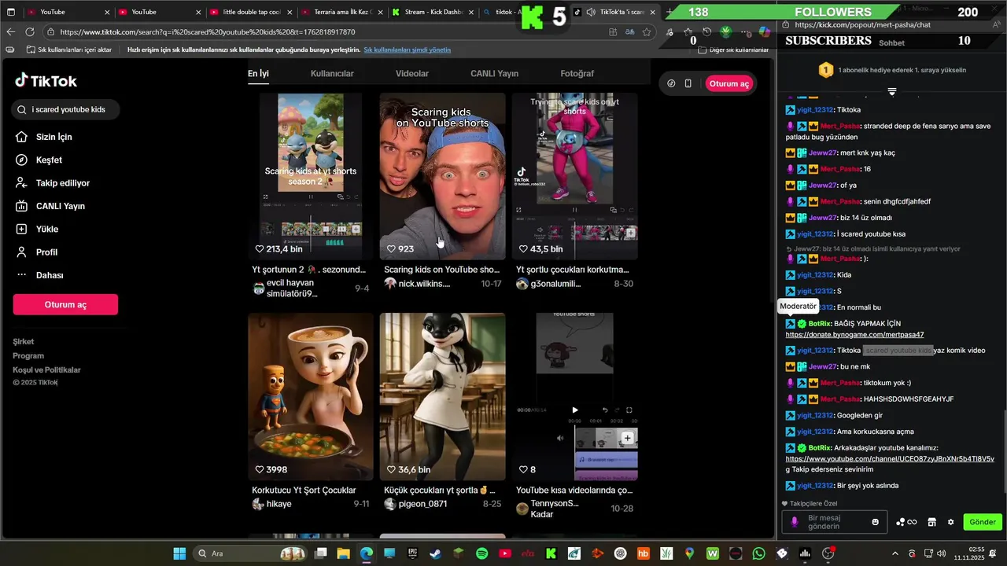1007x566 pixels.
Task: Open the coffee cup character video thumbnail
Action: 311,396
